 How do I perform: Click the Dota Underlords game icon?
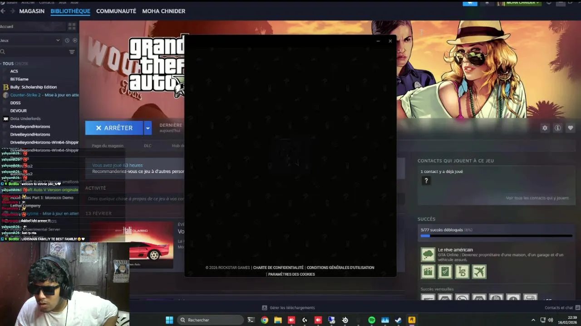6,119
